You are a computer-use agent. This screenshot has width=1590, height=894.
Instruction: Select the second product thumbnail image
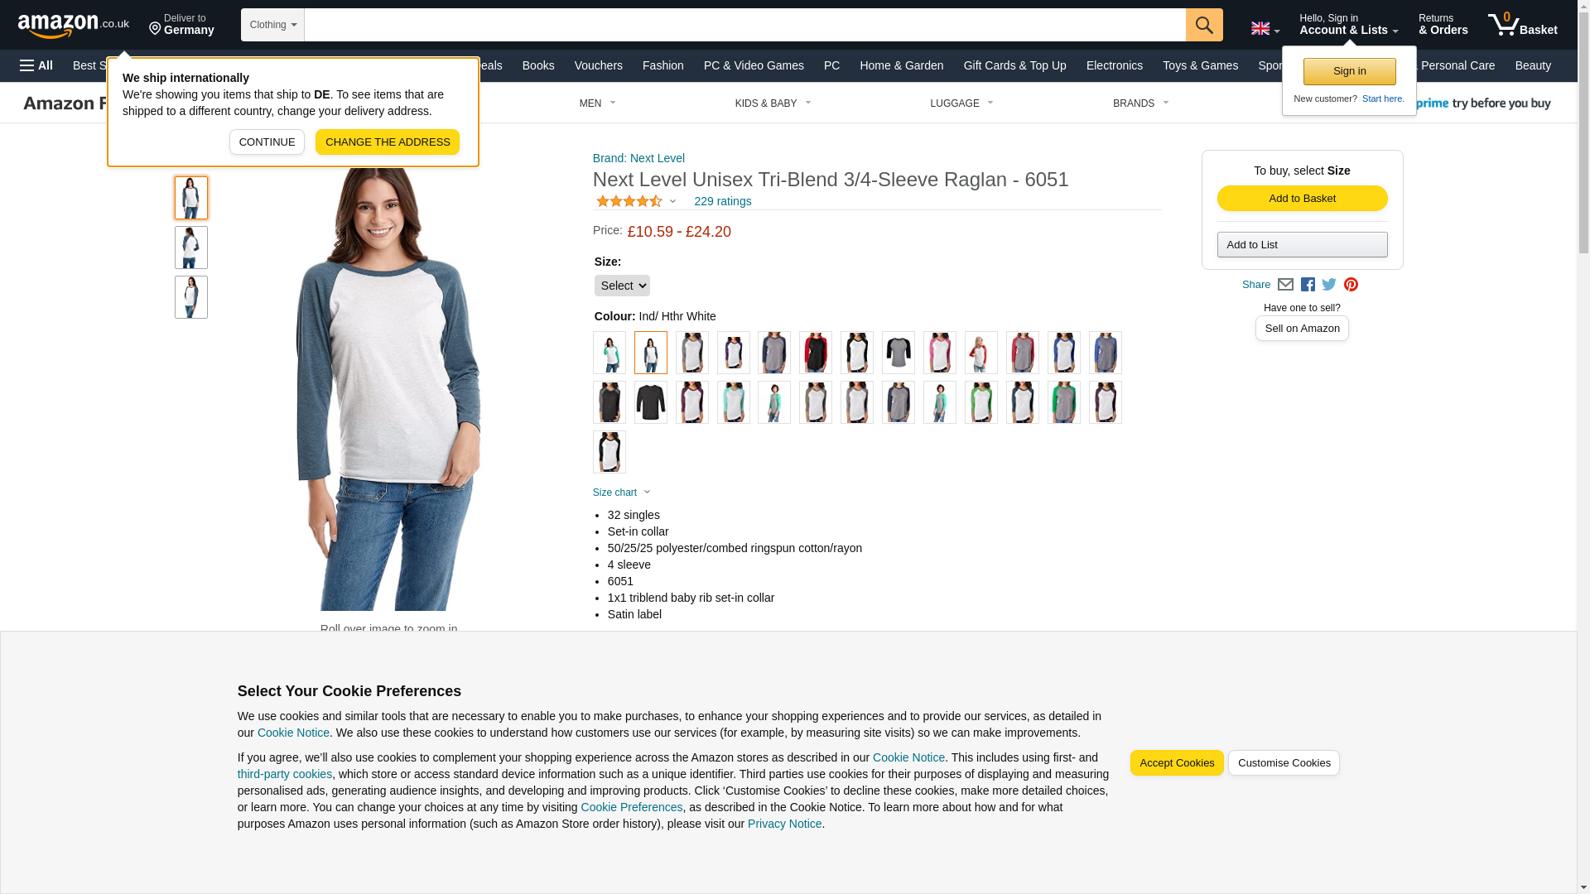point(191,248)
